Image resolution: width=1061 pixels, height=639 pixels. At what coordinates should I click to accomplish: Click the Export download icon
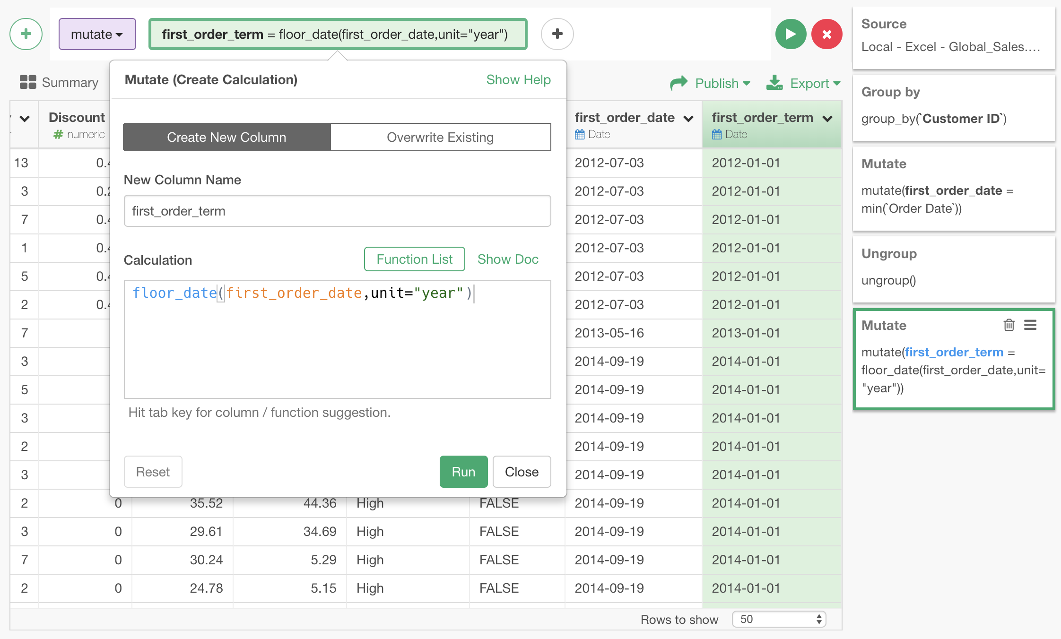coord(774,83)
